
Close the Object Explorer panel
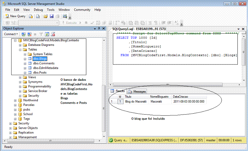(x=103, y=28)
